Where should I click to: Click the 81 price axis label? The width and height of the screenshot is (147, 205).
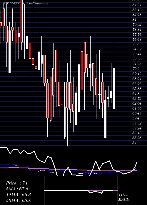click(x=135, y=20)
